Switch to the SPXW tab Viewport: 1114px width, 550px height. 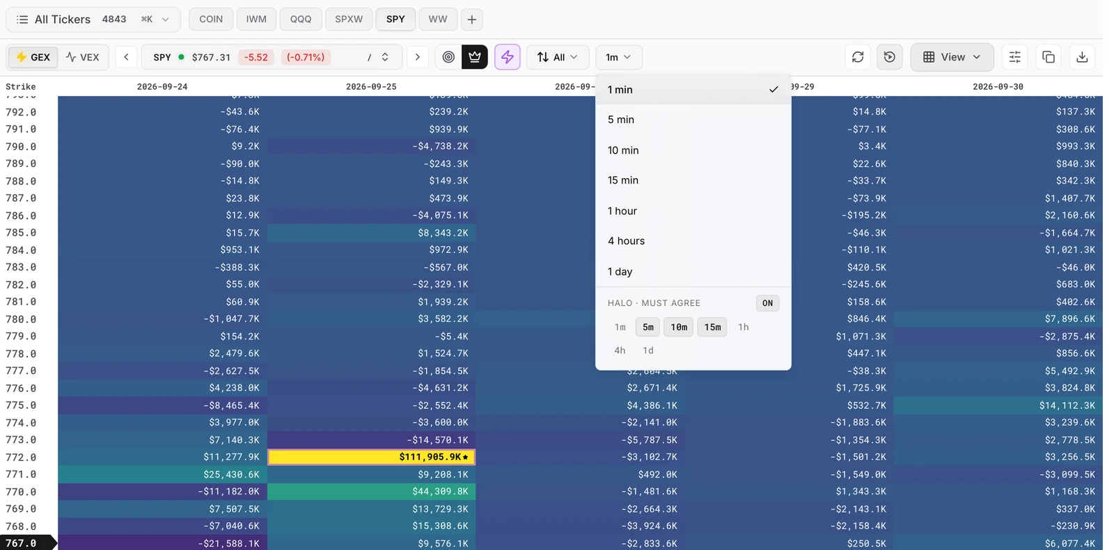pyautogui.click(x=349, y=19)
